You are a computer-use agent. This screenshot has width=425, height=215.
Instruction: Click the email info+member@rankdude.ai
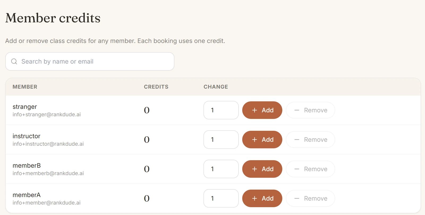point(46,203)
